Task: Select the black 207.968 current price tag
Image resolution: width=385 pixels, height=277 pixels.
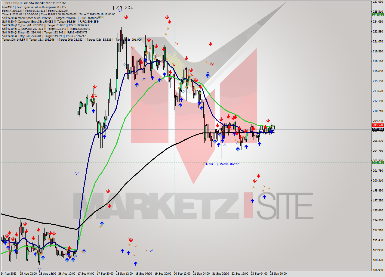Action: (x=378, y=129)
